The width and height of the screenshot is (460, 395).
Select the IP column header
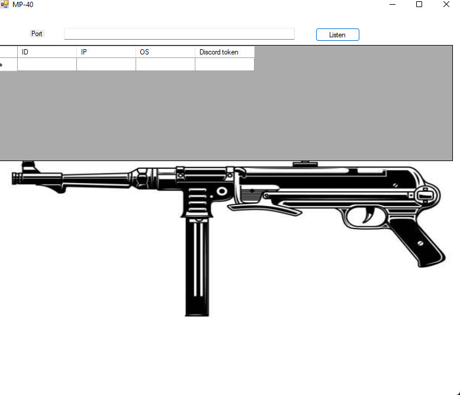(107, 52)
